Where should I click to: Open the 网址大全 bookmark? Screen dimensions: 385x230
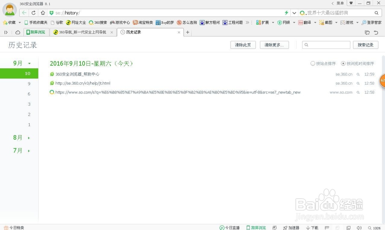tap(76, 23)
